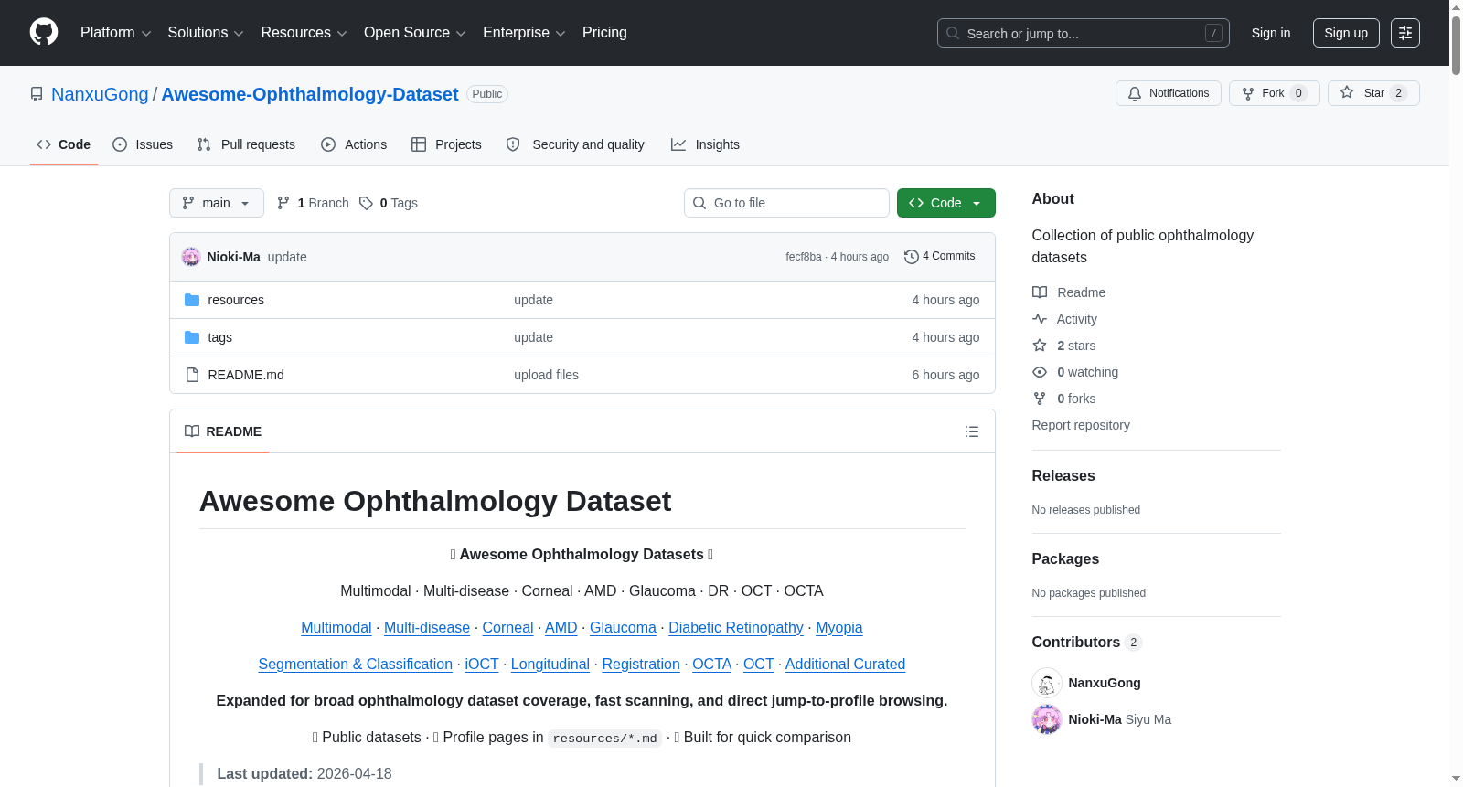Open the Security and quality tab

575,144
